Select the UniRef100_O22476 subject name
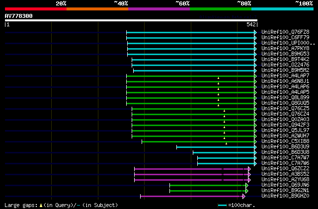Image resolution: width=318 pixels, height=209 pixels. (285, 65)
